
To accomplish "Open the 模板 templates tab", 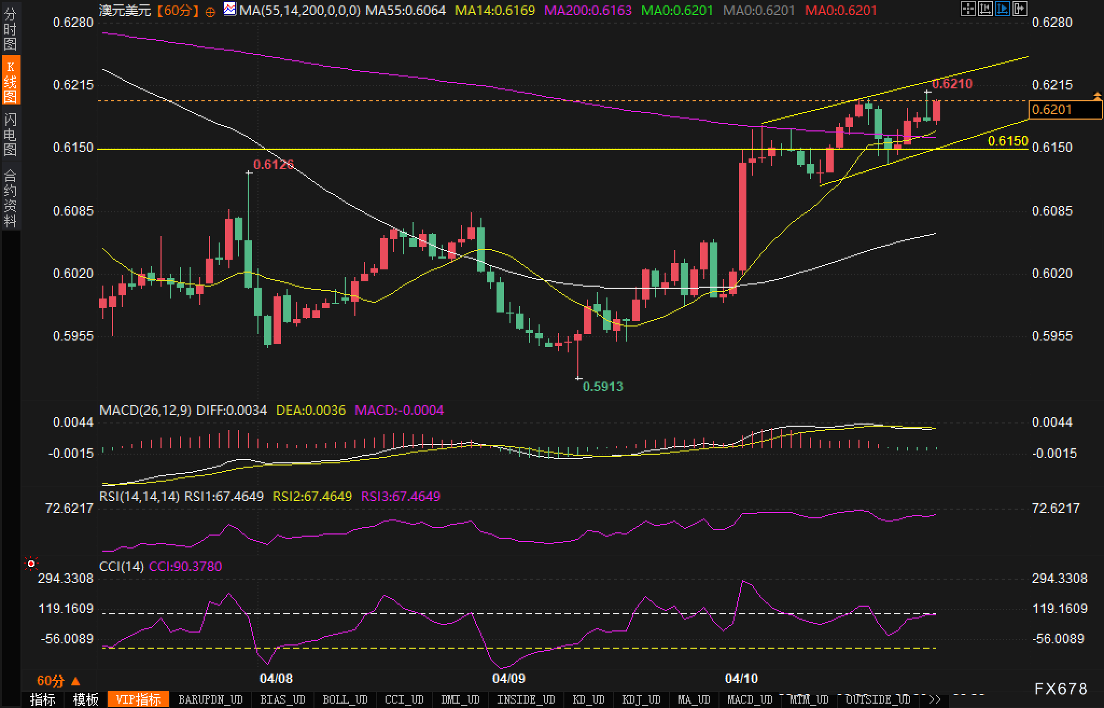I will [x=86, y=700].
